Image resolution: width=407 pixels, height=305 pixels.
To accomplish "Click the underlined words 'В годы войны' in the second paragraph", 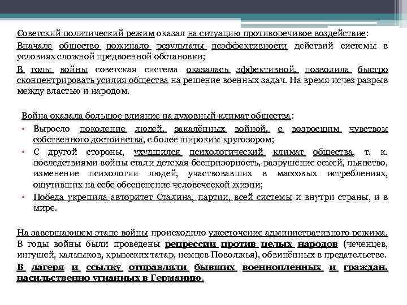I will [52, 69].
